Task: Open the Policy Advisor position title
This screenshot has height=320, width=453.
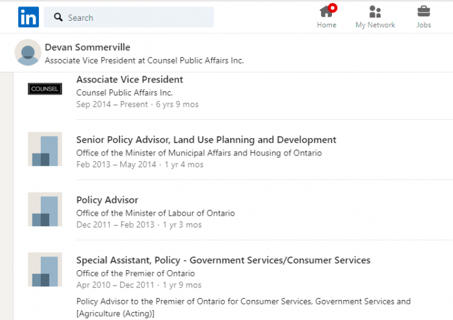Action: pos(107,200)
